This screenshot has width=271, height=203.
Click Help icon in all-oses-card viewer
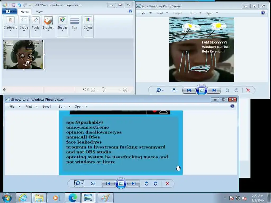(x=232, y=106)
